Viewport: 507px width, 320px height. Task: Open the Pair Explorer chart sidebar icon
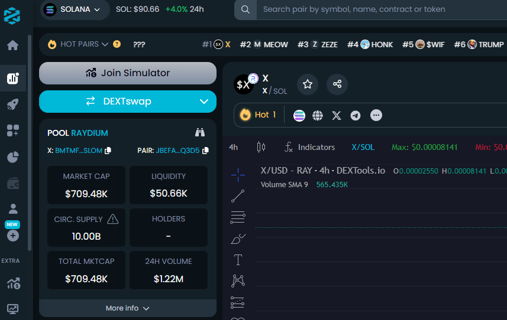tap(13, 78)
